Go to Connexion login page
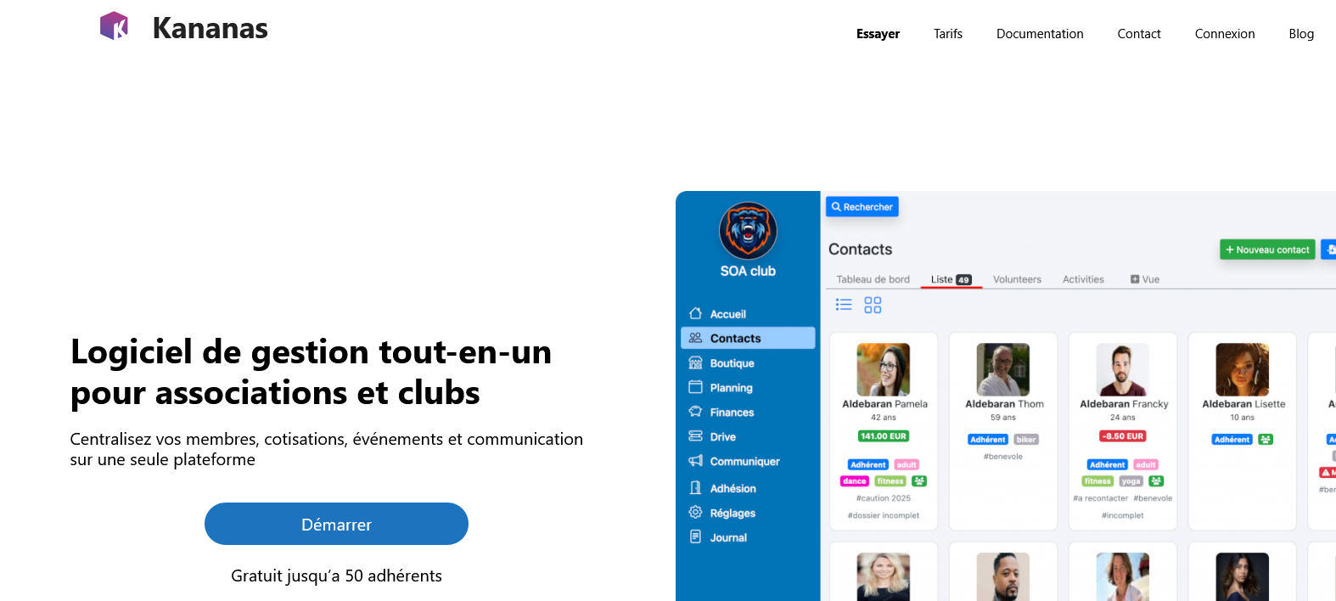Image resolution: width=1336 pixels, height=601 pixels. pyautogui.click(x=1225, y=34)
